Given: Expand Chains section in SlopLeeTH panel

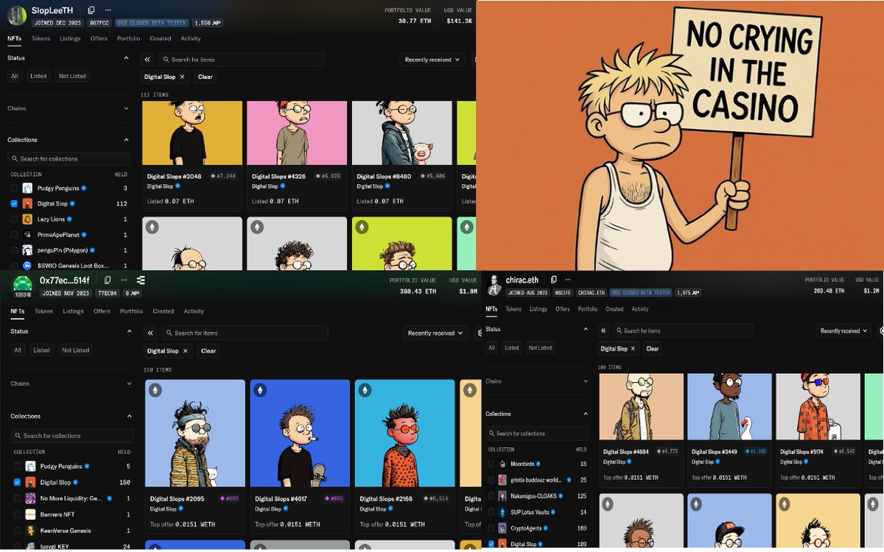Looking at the screenshot, I should 126,109.
